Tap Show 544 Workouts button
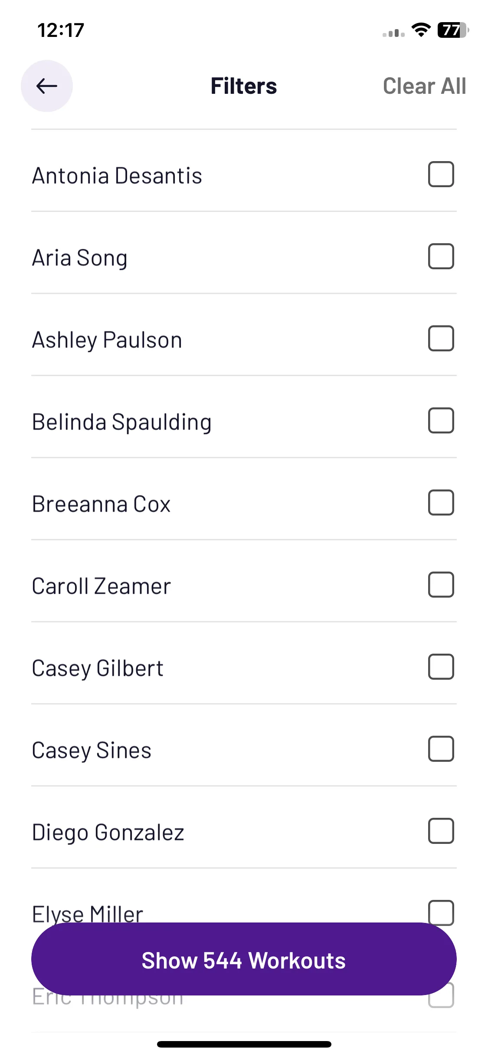 (x=244, y=959)
